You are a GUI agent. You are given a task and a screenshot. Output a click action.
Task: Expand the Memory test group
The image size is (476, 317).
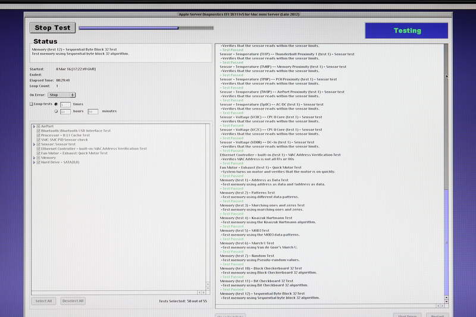[x=34, y=158]
